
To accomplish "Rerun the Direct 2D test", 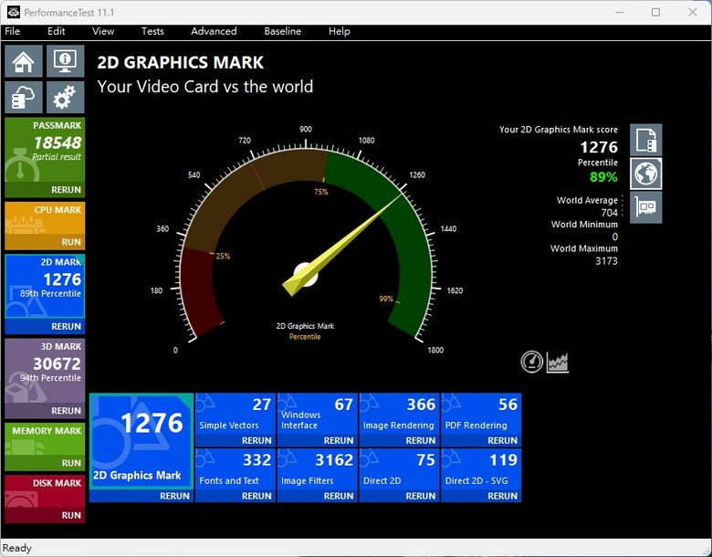I will coord(421,496).
